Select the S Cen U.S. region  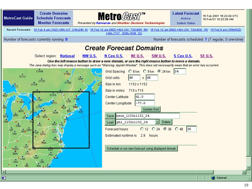[x=183, y=56]
